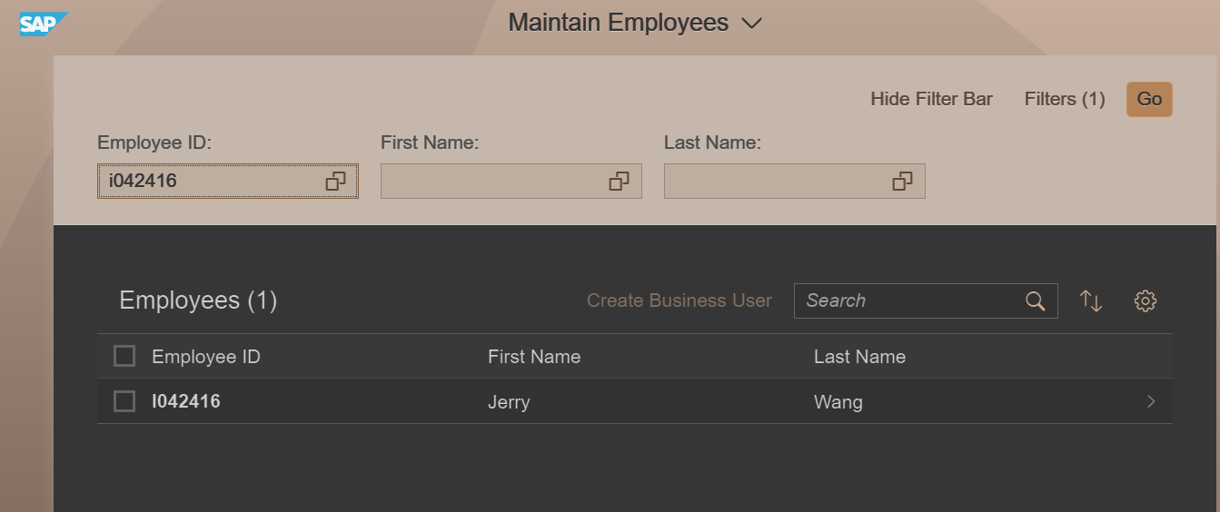Click the SAP logo
The width and height of the screenshot is (1220, 512).
[43, 24]
